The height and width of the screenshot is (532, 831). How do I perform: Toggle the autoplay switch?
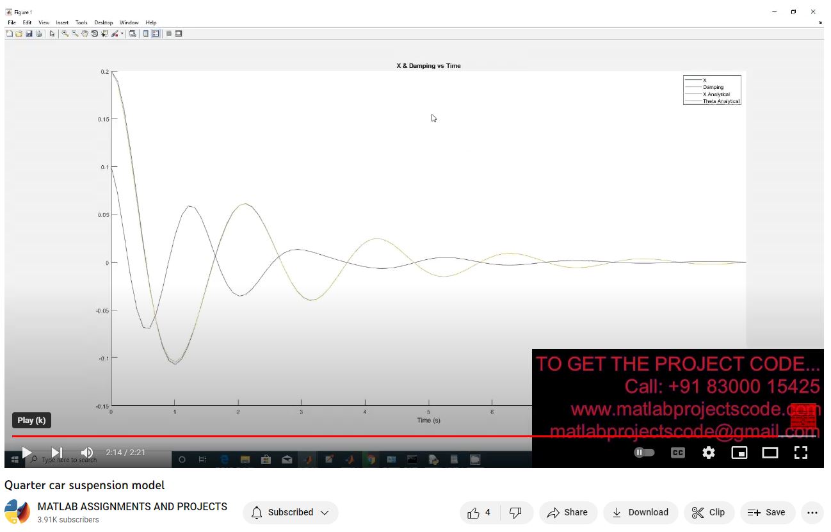coord(644,453)
